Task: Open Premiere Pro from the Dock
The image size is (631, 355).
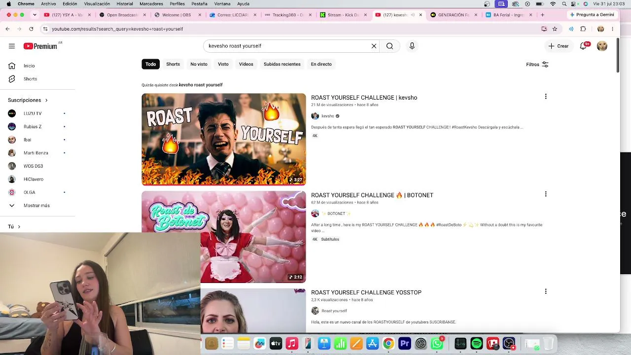Action: pos(405,343)
